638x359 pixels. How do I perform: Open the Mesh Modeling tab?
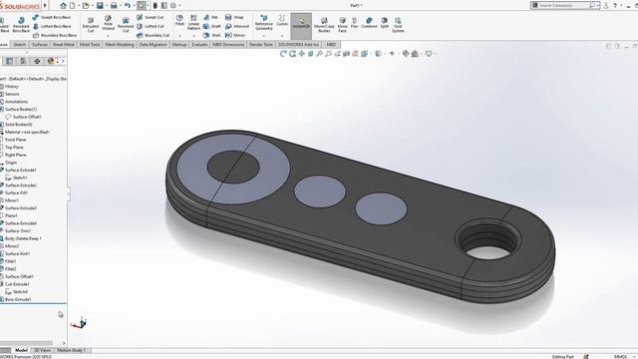[120, 44]
